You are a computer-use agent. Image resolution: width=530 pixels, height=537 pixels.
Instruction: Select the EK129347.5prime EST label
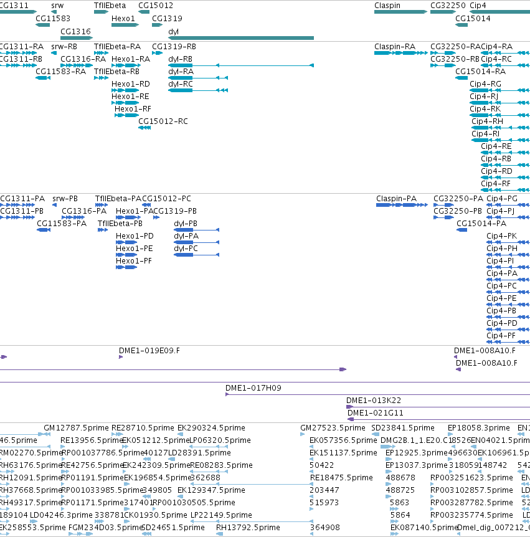pyautogui.click(x=211, y=490)
